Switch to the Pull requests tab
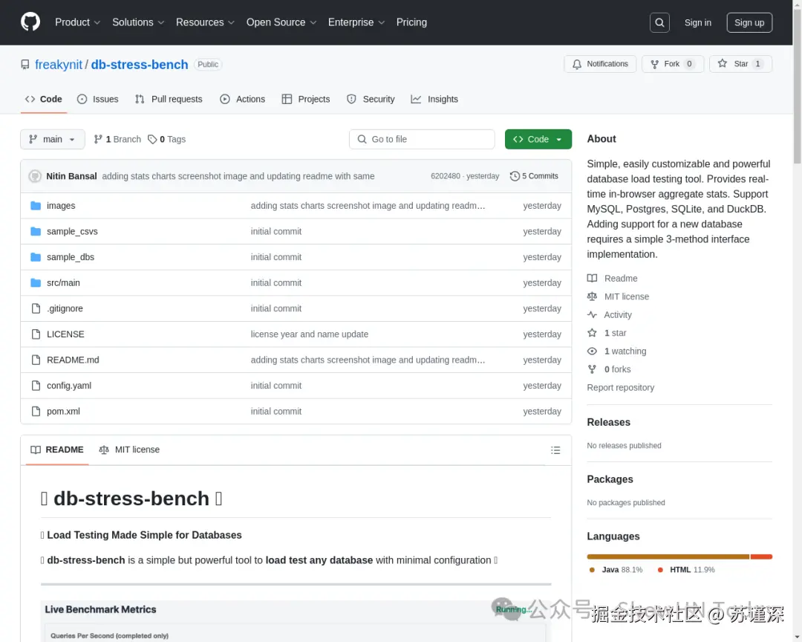 (169, 100)
